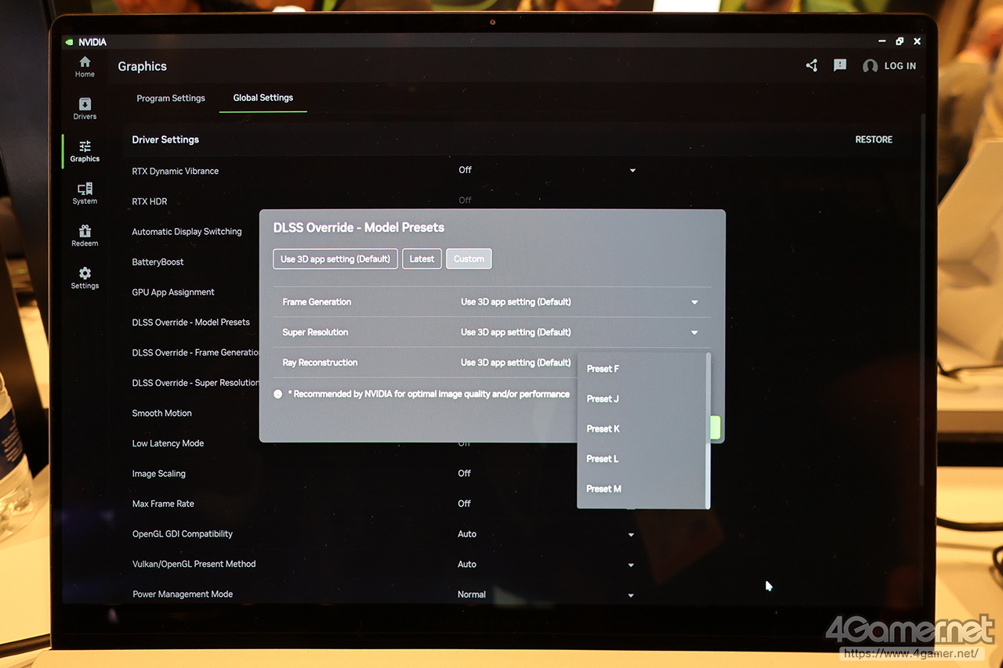Click the share icon in header
The height and width of the screenshot is (668, 1003).
(812, 66)
